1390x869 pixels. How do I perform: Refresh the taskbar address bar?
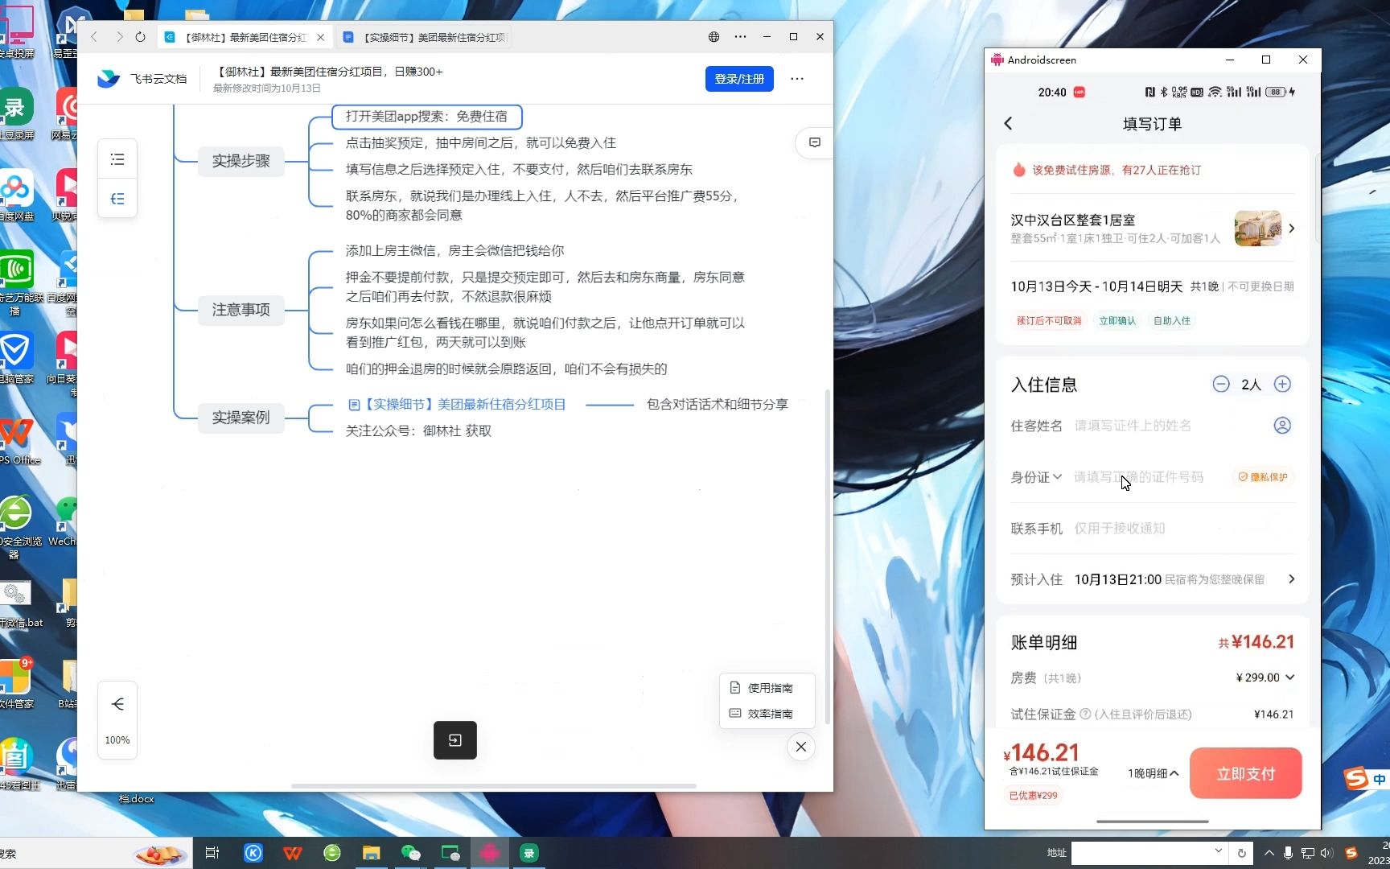(1241, 853)
